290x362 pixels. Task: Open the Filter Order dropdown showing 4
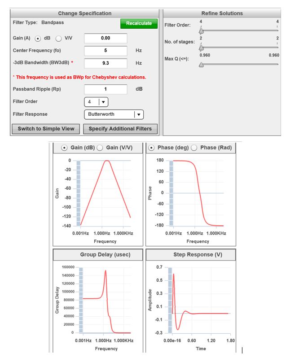96,102
